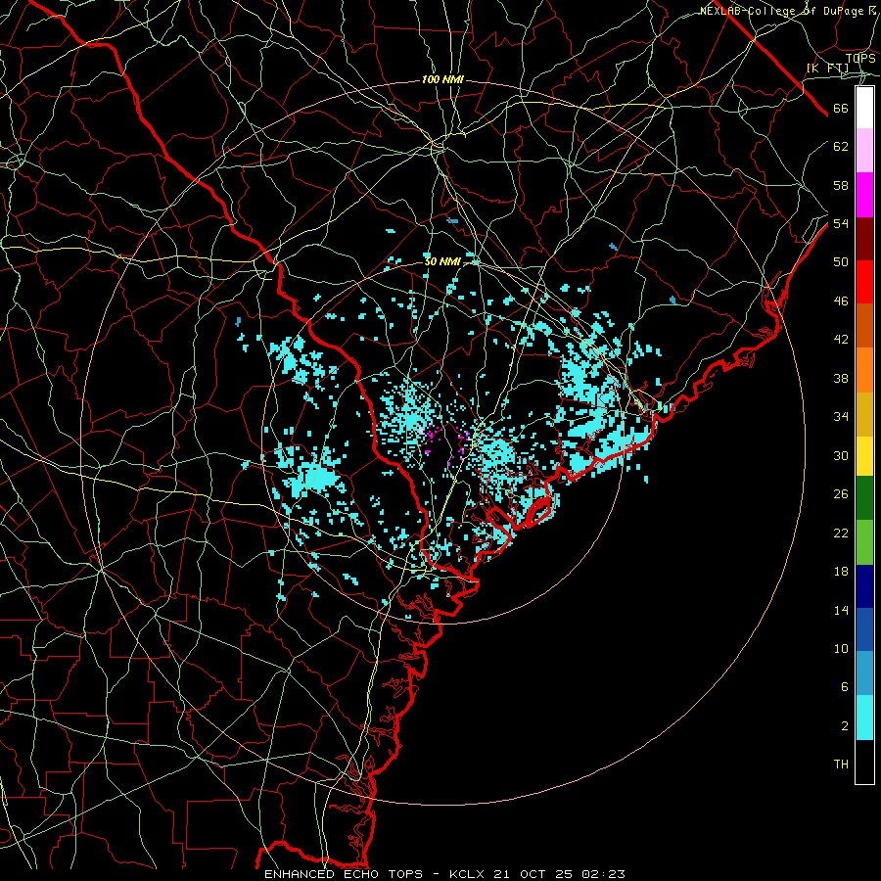881x881 pixels.
Task: Click the dark red 50-54 legend swatch
Action: point(864,238)
